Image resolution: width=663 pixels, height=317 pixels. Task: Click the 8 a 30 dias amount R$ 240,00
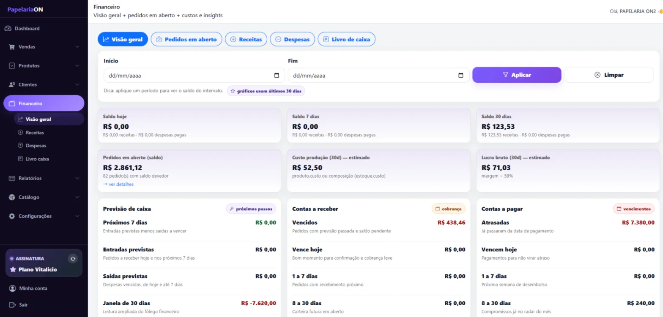point(641,303)
